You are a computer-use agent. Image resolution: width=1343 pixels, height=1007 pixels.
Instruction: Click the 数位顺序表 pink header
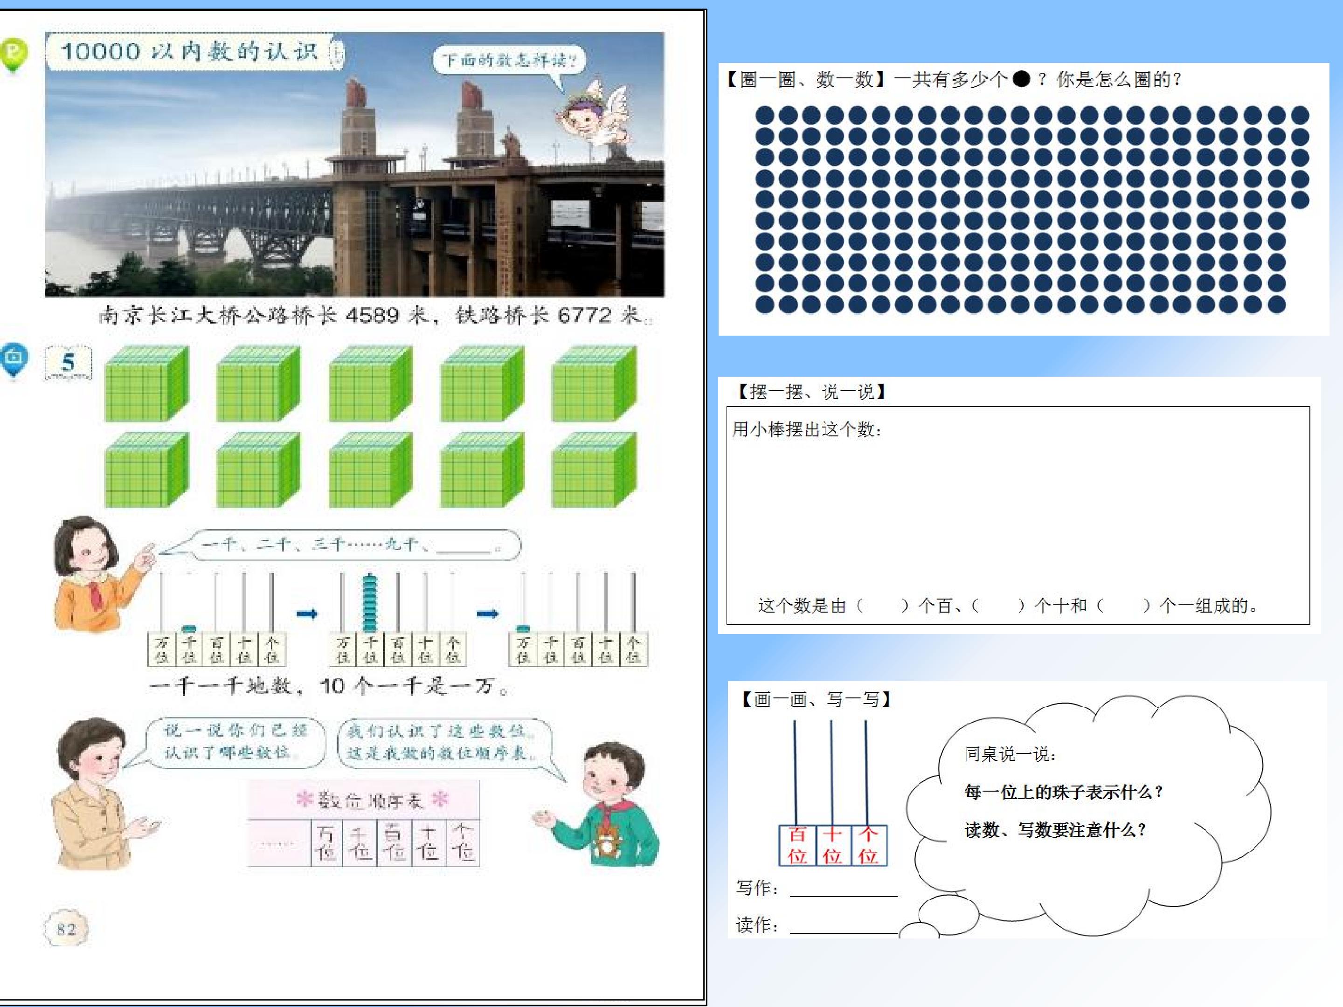(x=364, y=800)
